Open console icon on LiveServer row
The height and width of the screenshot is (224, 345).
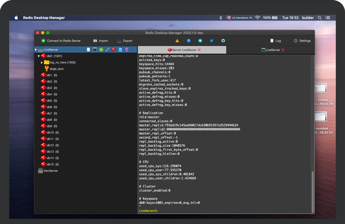coord(95,50)
